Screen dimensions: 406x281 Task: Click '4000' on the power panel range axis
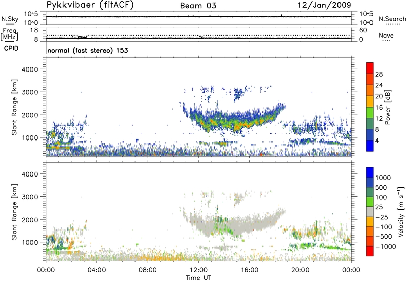coord(30,69)
